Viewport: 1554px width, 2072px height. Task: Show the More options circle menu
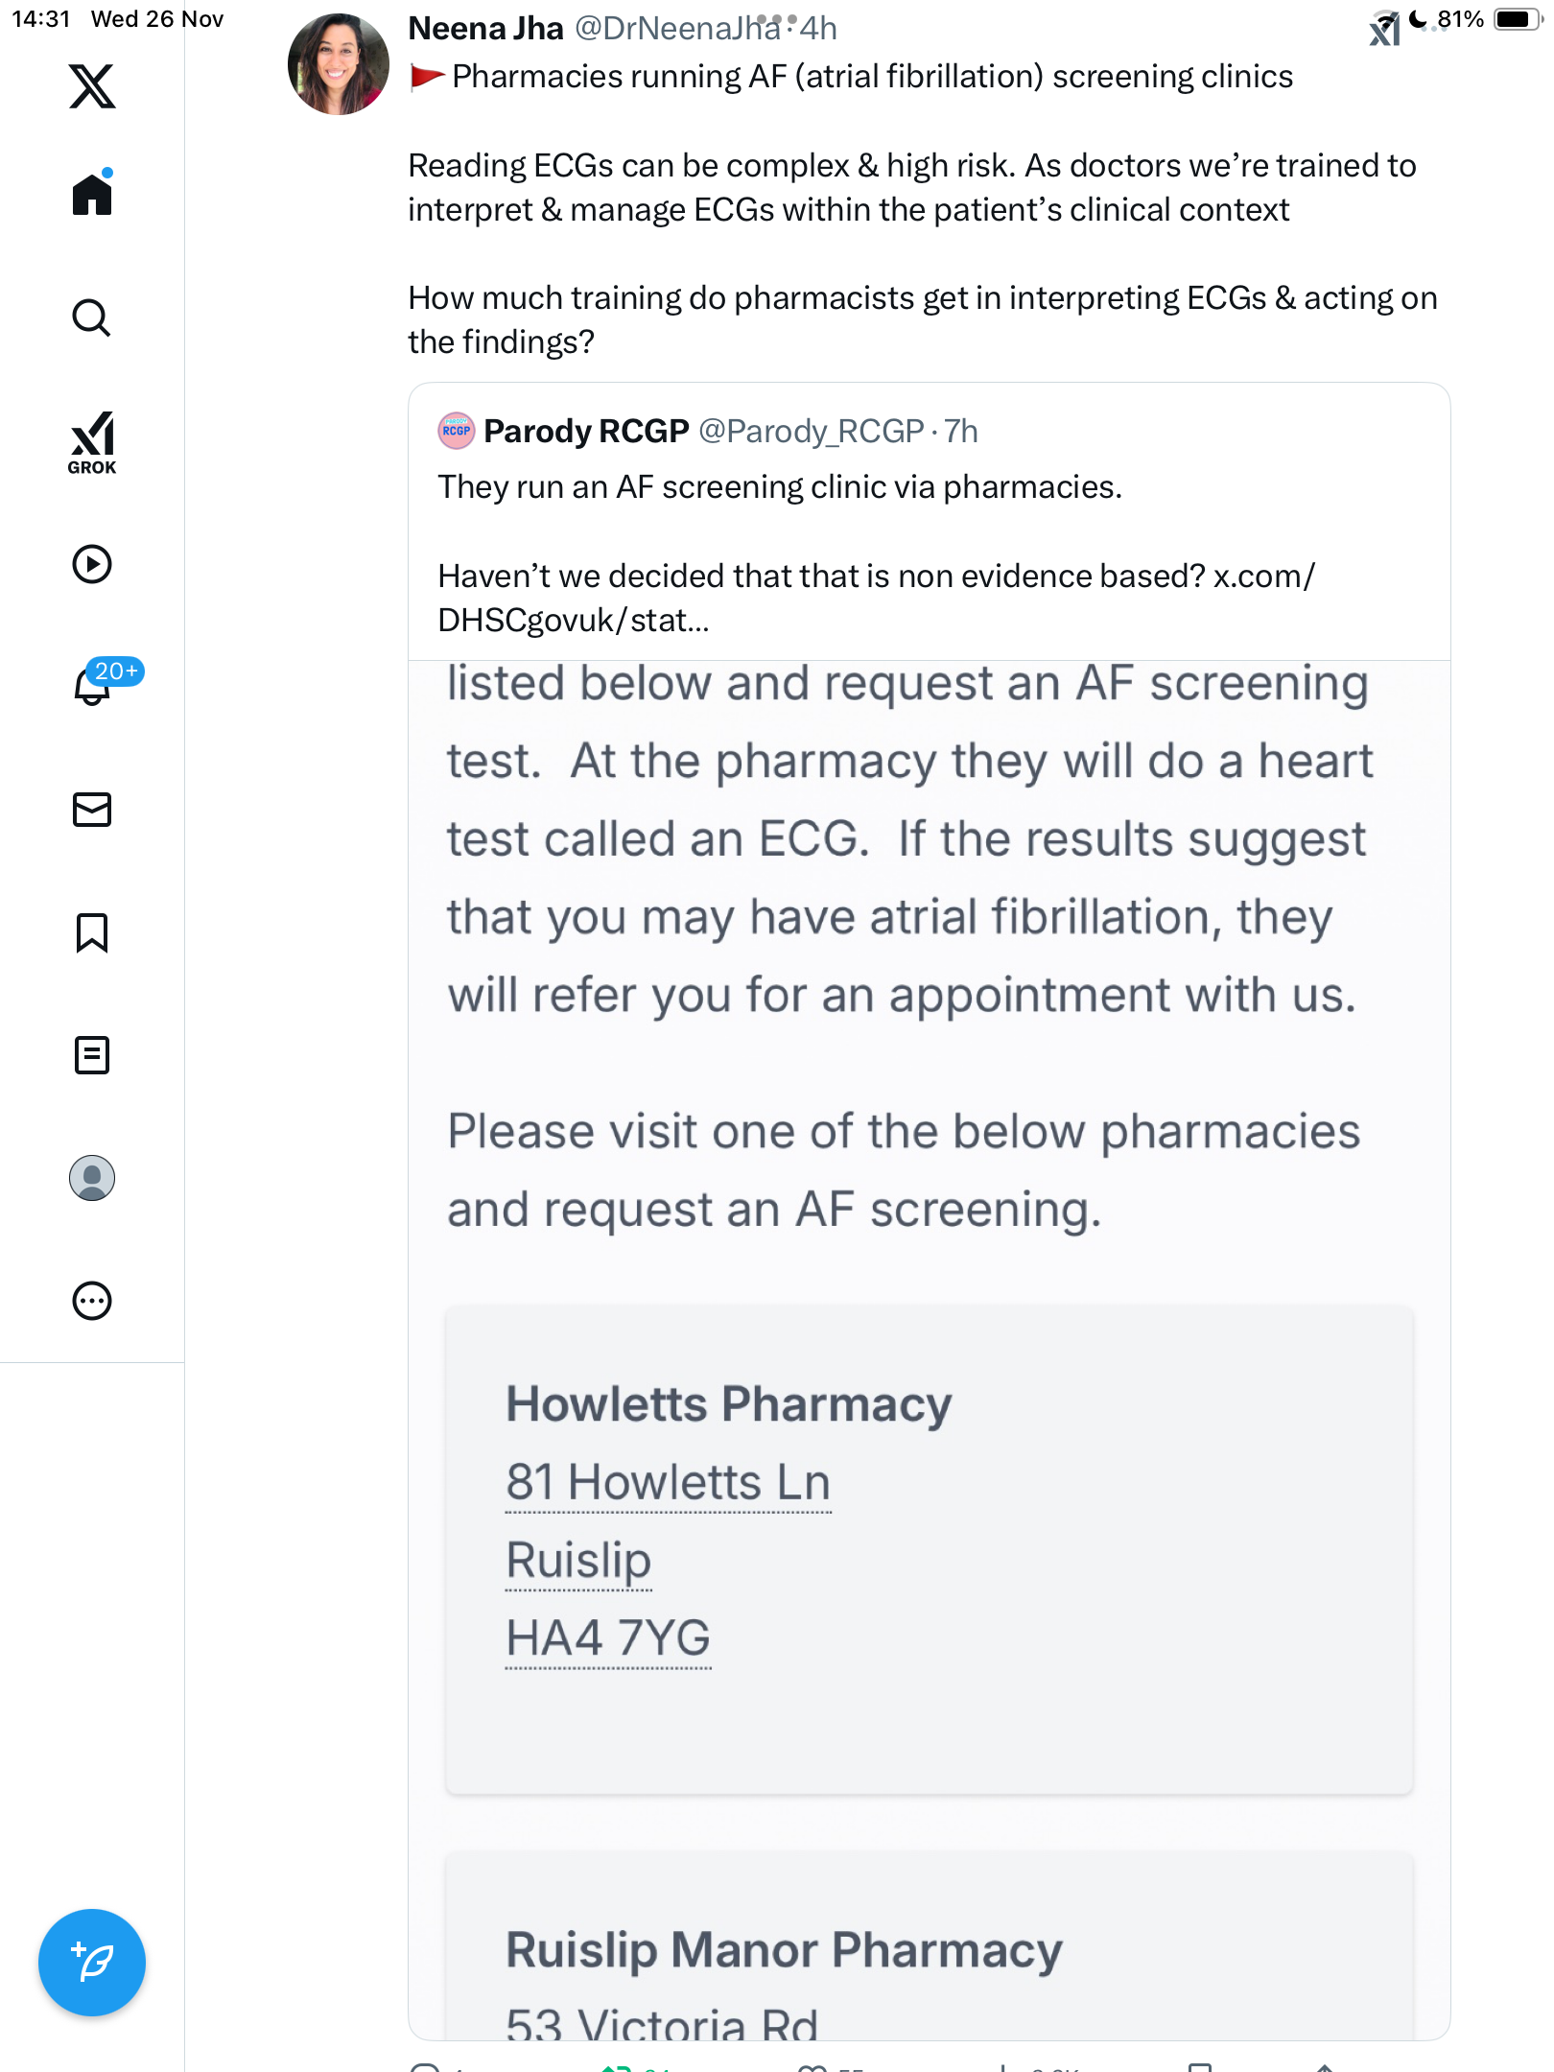tap(92, 1301)
